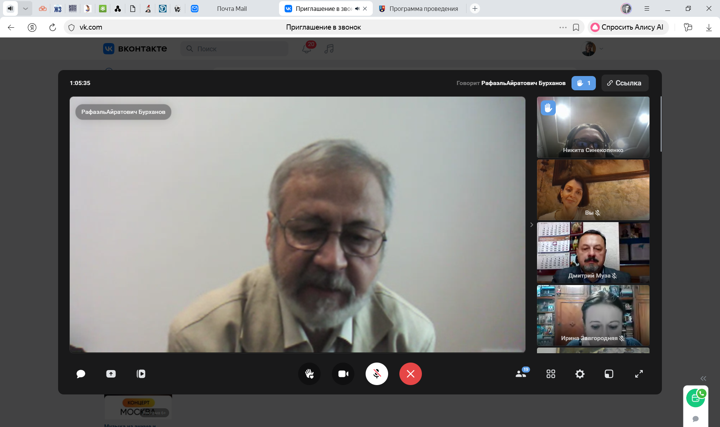The image size is (720, 427).
Task: Switch to grid view layout
Action: click(550, 374)
